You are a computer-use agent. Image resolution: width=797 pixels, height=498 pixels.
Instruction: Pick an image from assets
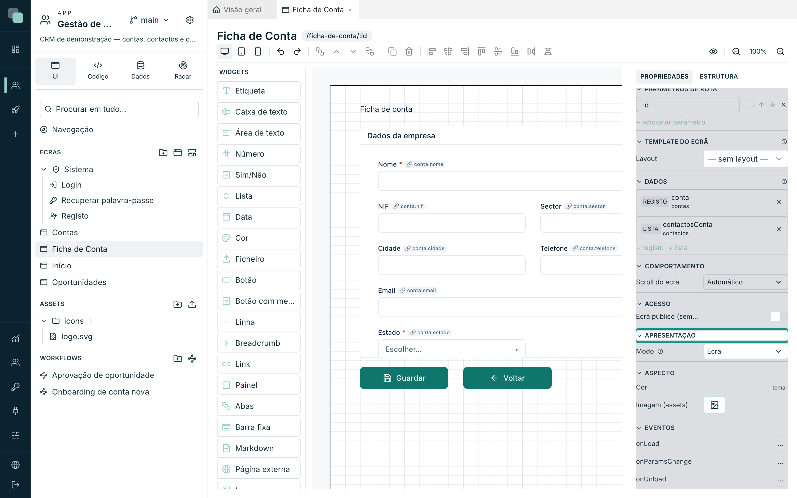714,405
